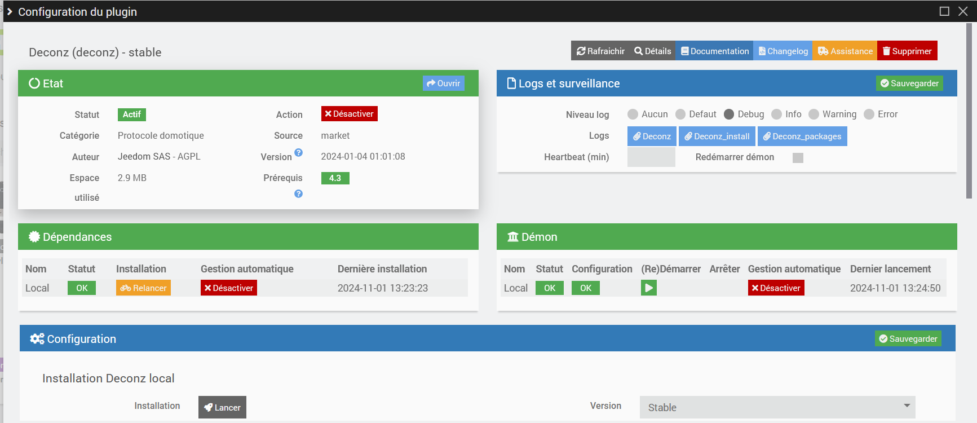Image resolution: width=977 pixels, height=423 pixels.
Task: Open plugin Détails
Action: pyautogui.click(x=652, y=51)
